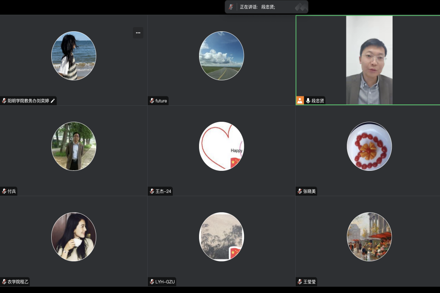Click the muted mic icon beside 王杰-24
The width and height of the screenshot is (440, 293).
[x=152, y=192]
